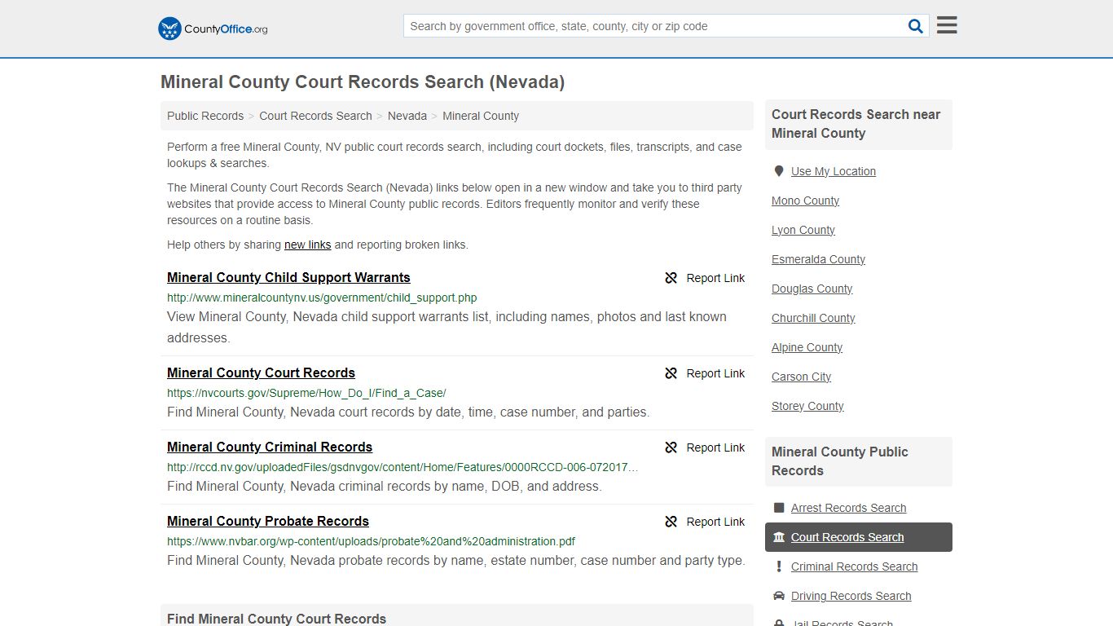Click the rccd.nv.gov uploadedFiles URL
Viewport: 1113px width, 626px height.
(403, 467)
